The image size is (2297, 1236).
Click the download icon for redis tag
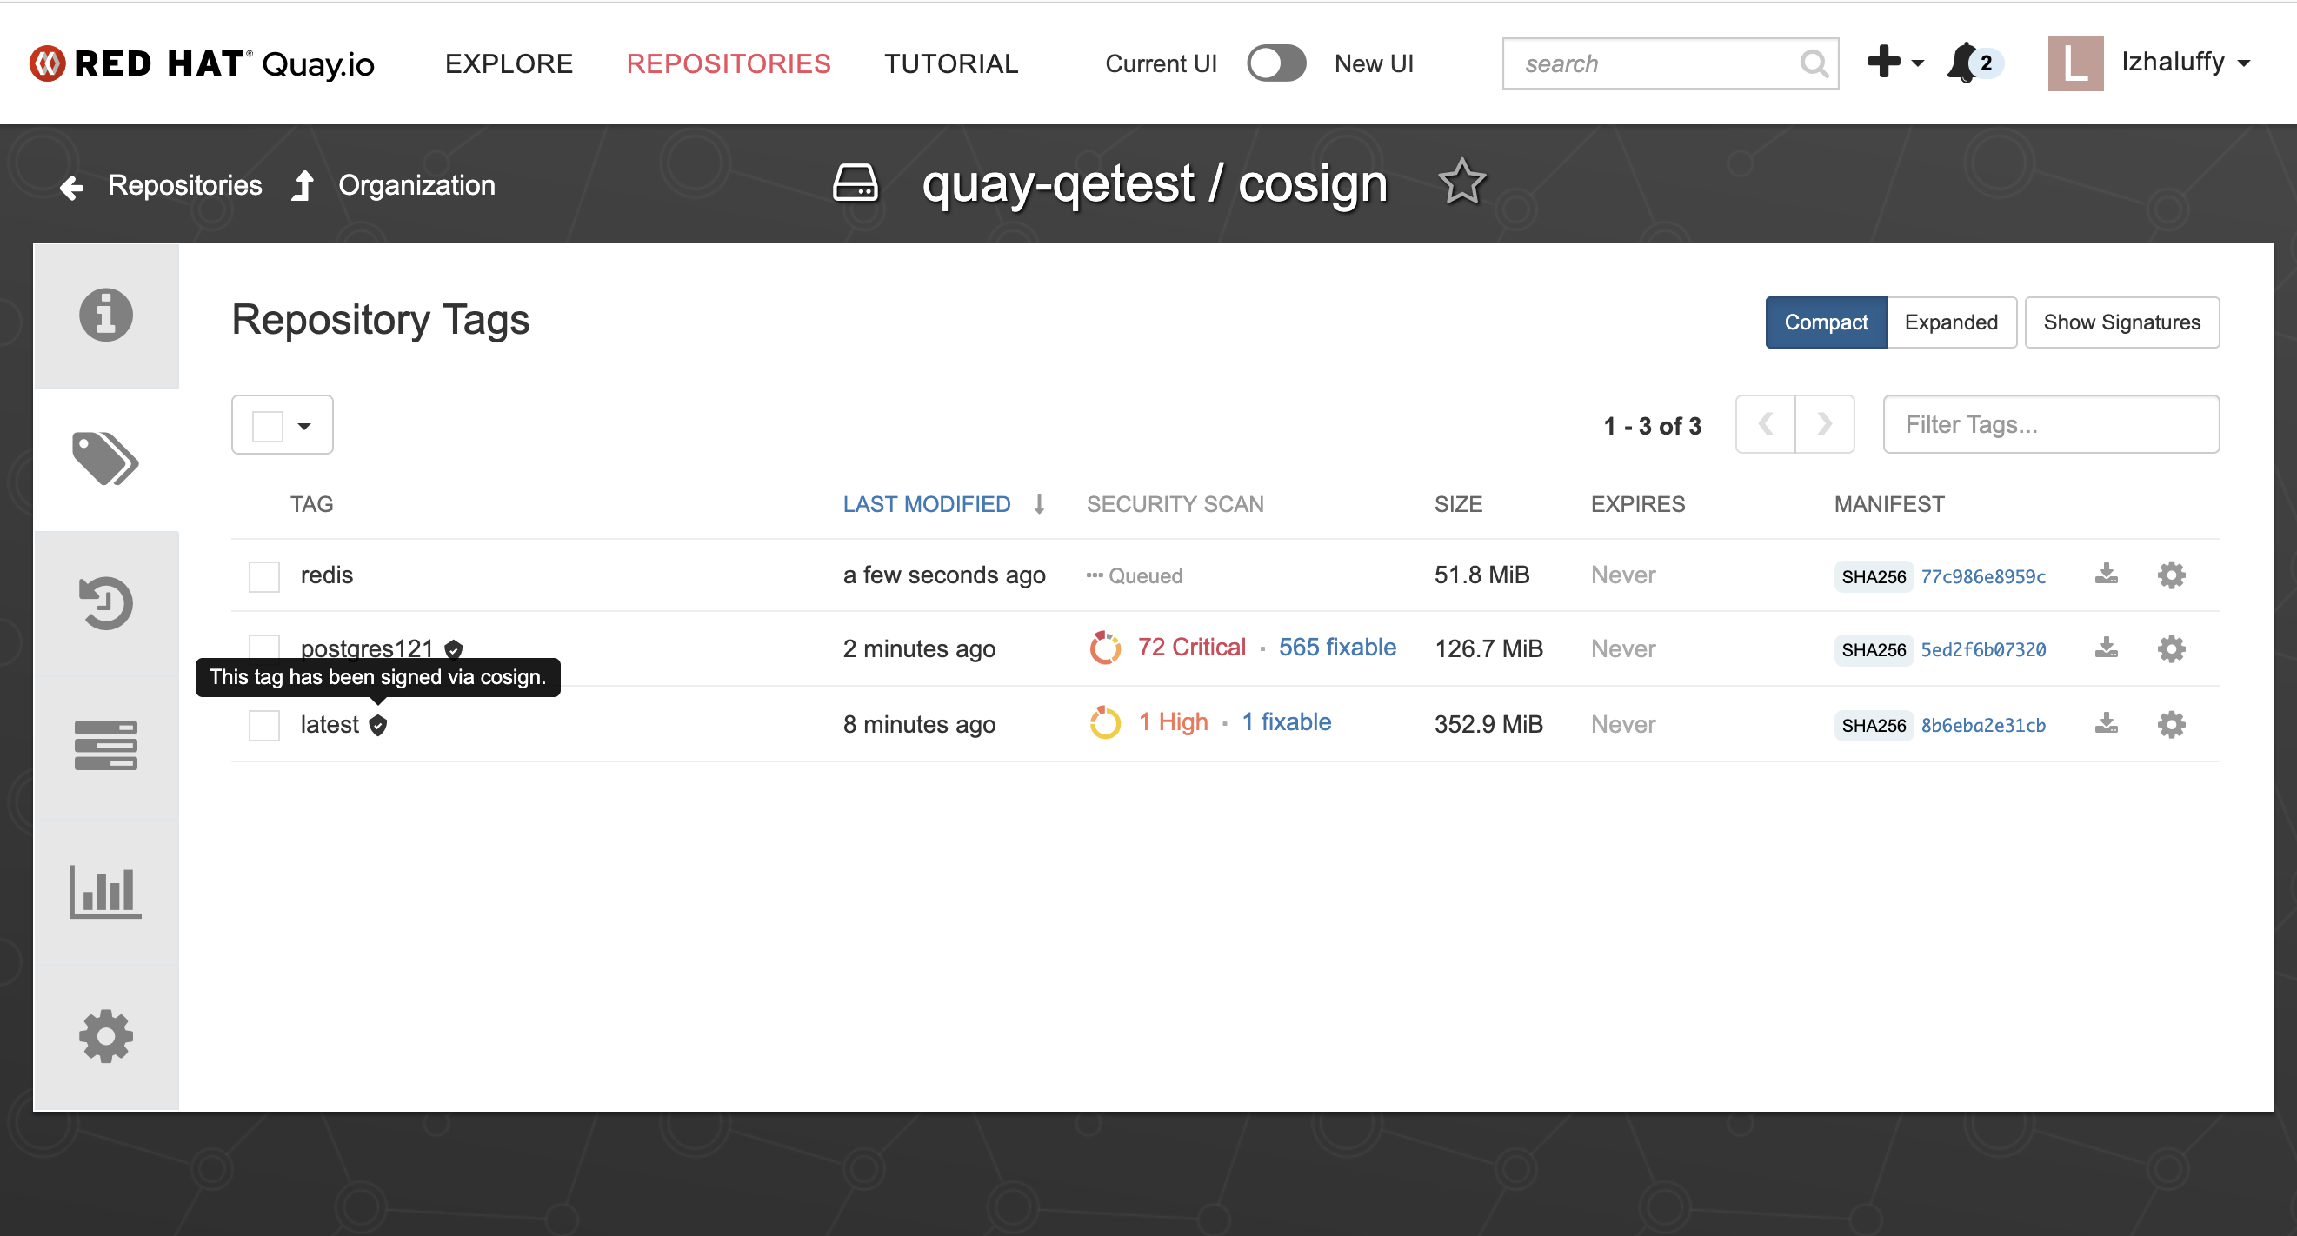(x=2105, y=575)
